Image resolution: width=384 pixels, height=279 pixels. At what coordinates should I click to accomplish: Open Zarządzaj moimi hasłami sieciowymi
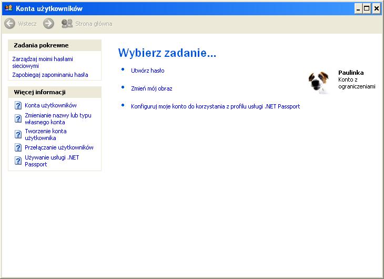[x=43, y=62]
